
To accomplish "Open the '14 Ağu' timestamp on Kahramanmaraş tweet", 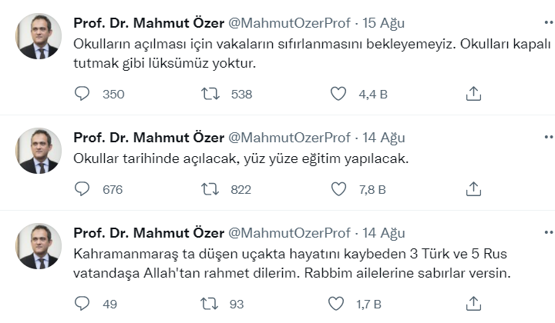I will (x=383, y=233).
